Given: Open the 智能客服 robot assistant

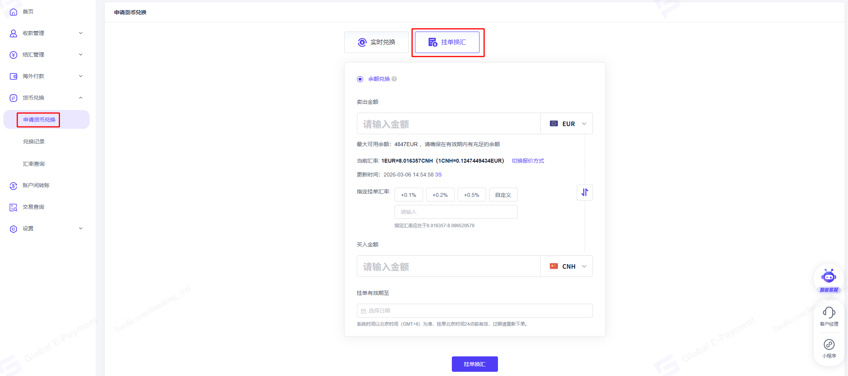Looking at the screenshot, I should [x=828, y=277].
